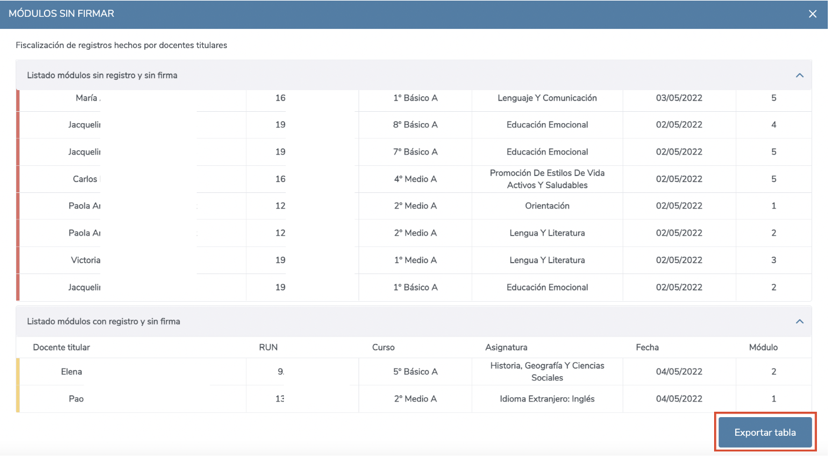
Task: Click Educación Emocional in the 7° Básico A row
Action: [547, 152]
